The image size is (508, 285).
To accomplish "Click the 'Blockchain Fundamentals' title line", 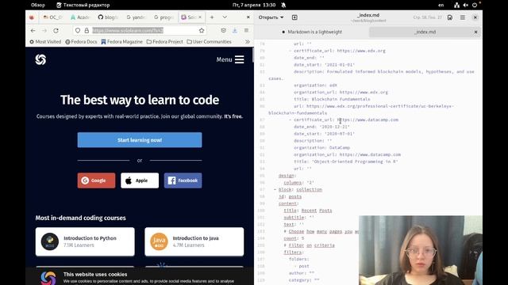I will [332, 99].
